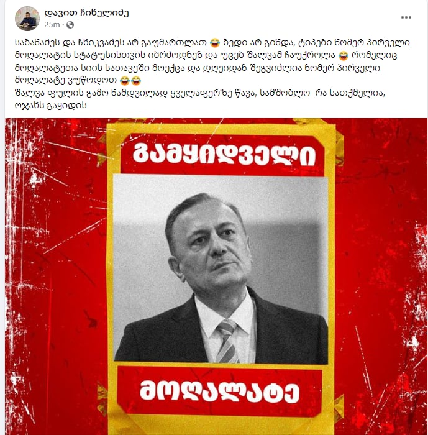
Task: Open the poster's round profile avatar
Action: click(x=27, y=19)
